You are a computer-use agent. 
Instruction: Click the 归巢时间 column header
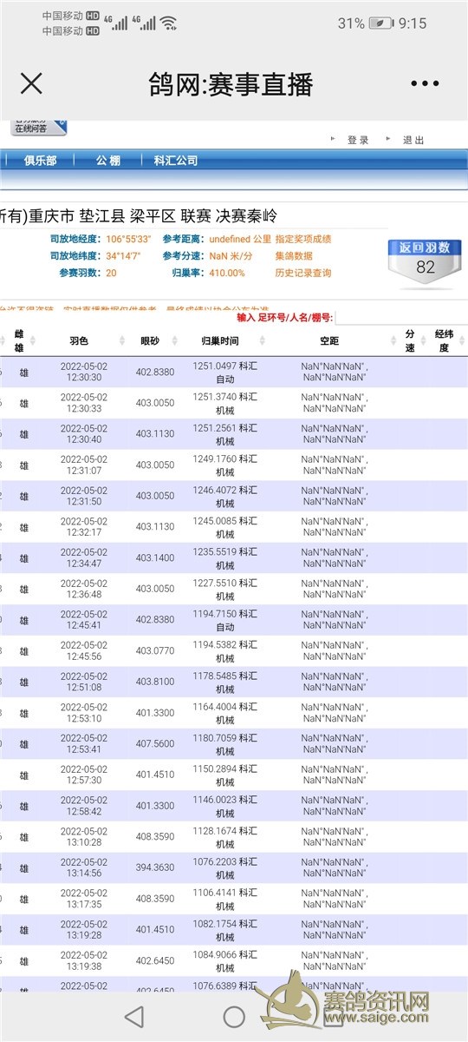[219, 341]
